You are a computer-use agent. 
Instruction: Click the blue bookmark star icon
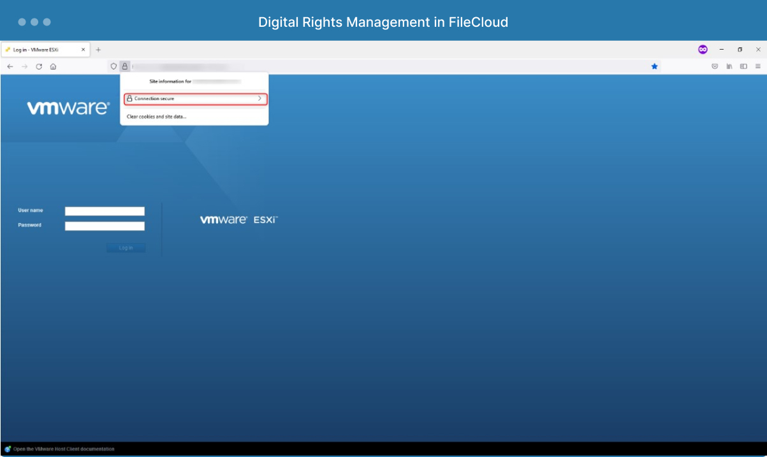(x=654, y=66)
